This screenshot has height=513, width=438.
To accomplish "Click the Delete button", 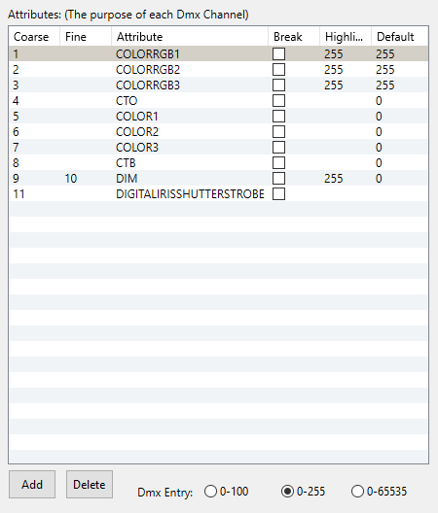I will [x=90, y=484].
